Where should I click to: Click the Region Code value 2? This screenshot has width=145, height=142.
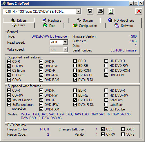pyautogui.click(x=48, y=134)
